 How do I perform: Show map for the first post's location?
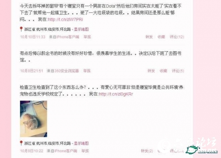(x=81, y=29)
